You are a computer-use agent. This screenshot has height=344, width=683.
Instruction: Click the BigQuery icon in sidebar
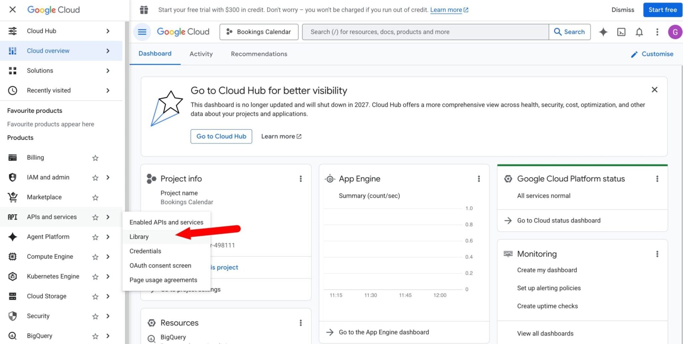[x=12, y=336]
